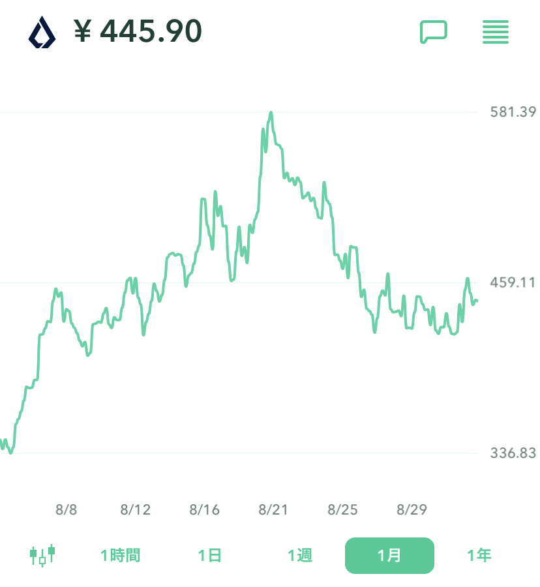Tap the ¥ 445.90 price display
The width and height of the screenshot is (540, 587).
(138, 31)
